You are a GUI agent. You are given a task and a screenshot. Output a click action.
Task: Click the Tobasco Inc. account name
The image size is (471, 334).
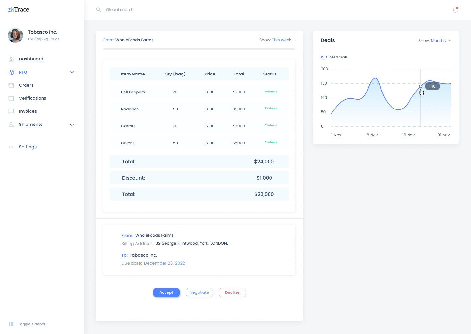pos(43,32)
